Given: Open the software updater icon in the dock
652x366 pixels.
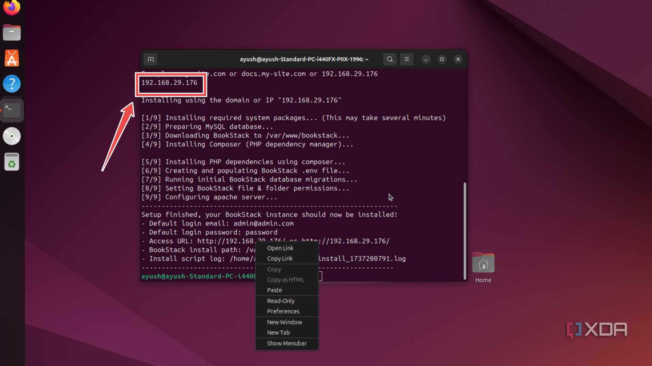Looking at the screenshot, I should pyautogui.click(x=11, y=161).
